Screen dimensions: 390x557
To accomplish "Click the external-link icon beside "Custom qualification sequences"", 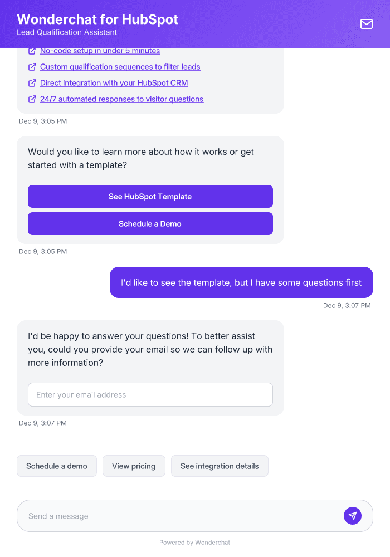I will (32, 67).
